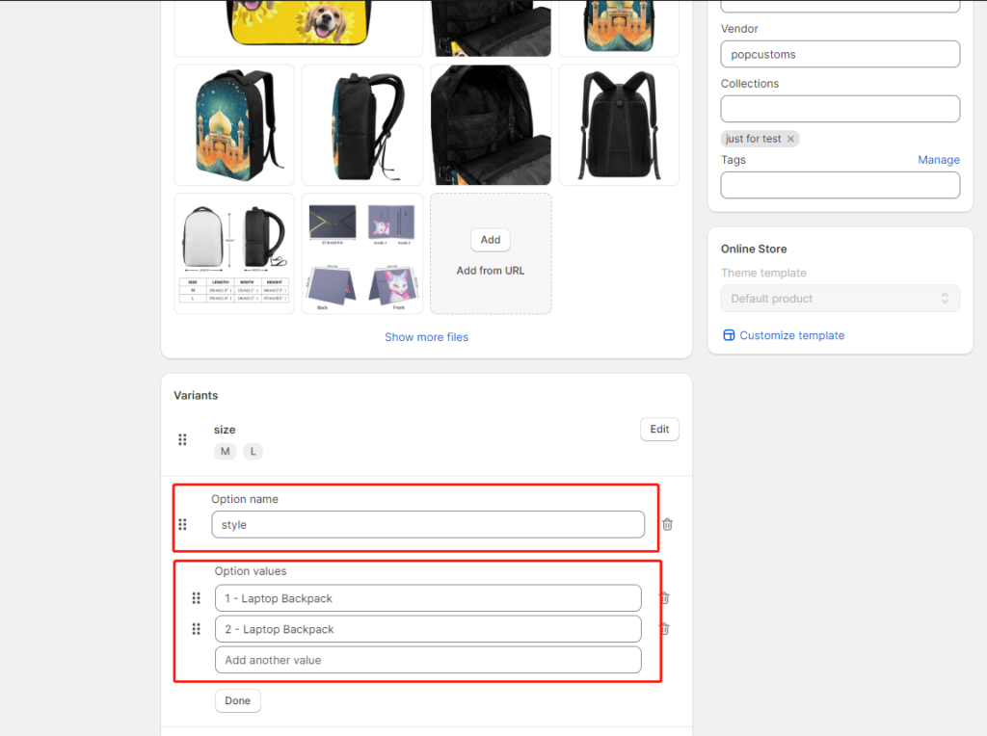Image resolution: width=987 pixels, height=736 pixels.
Task: Click the Customize template icon
Action: click(x=729, y=335)
